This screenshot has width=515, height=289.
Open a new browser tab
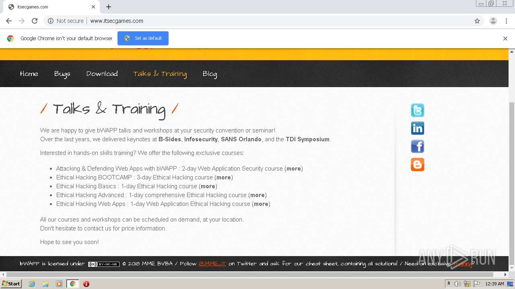(109, 7)
